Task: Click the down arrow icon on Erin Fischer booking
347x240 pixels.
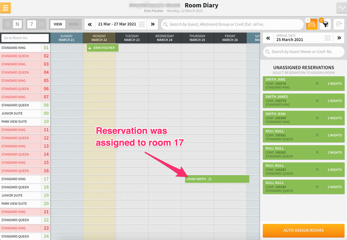Action: click(x=90, y=48)
